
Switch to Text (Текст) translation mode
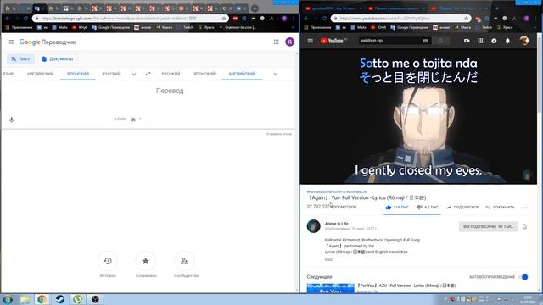pyautogui.click(x=20, y=59)
